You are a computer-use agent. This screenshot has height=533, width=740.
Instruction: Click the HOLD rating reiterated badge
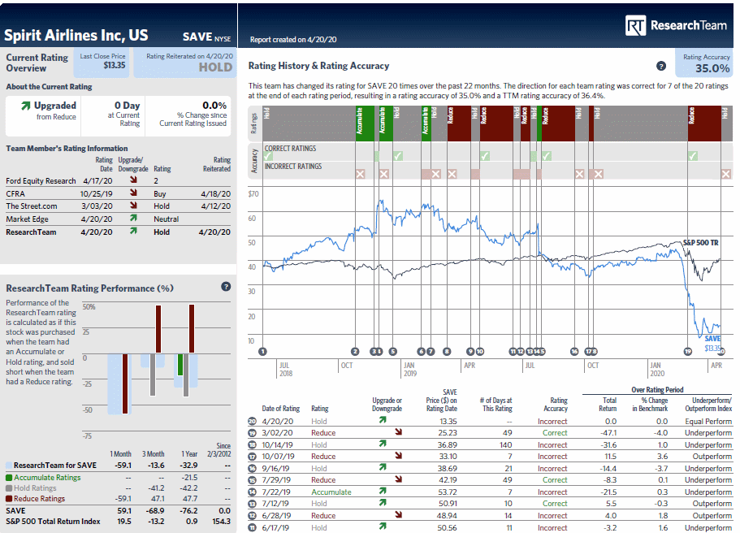(185, 63)
